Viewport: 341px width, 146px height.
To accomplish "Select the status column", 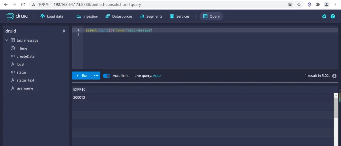I will [x=22, y=72].
